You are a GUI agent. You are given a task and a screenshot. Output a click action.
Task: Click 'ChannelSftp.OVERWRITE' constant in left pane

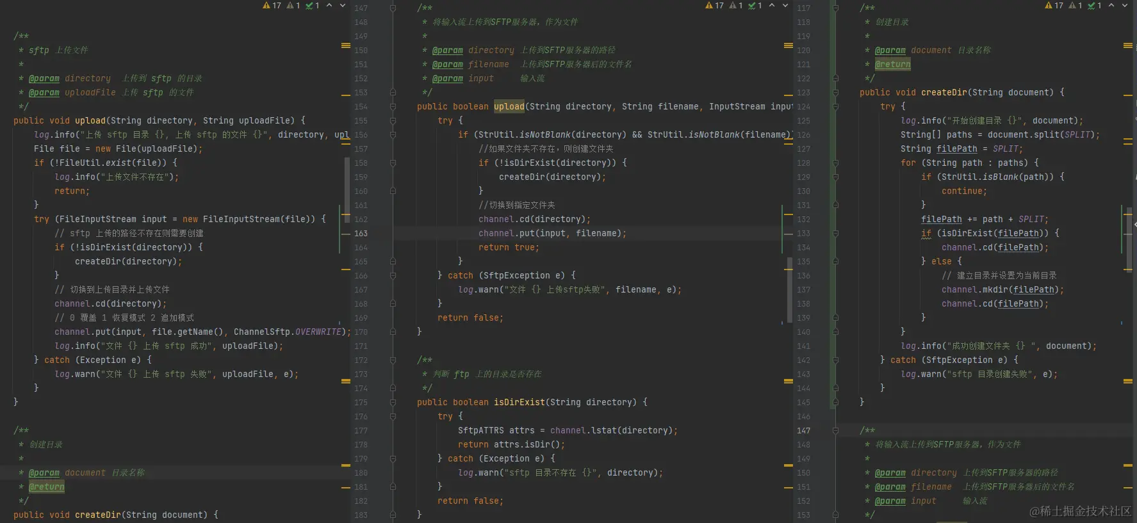click(288, 332)
